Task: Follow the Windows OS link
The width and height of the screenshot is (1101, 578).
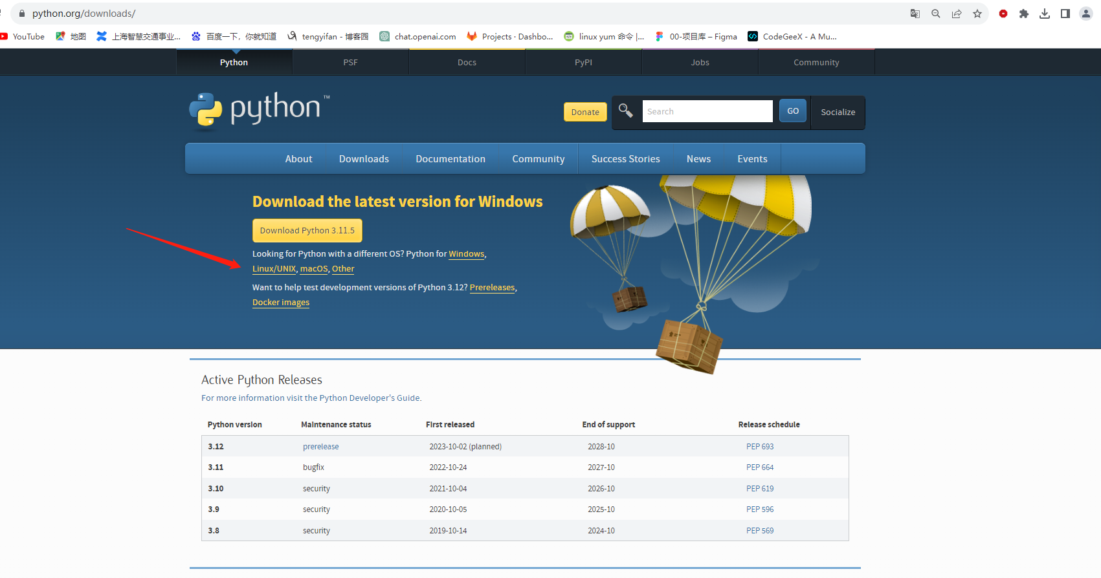Action: 466,254
